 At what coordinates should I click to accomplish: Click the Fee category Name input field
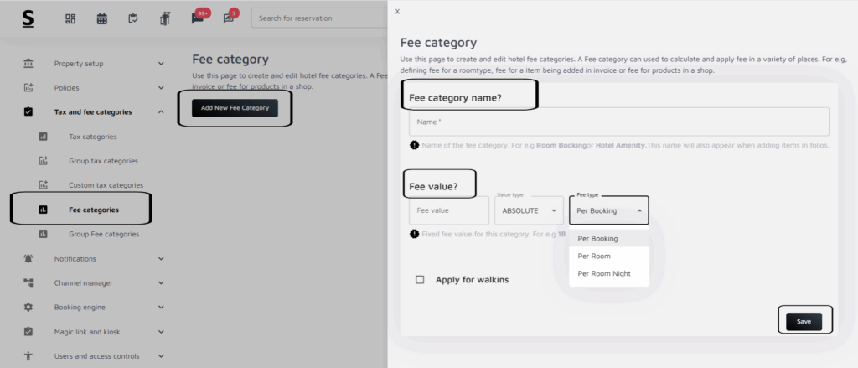[618, 122]
